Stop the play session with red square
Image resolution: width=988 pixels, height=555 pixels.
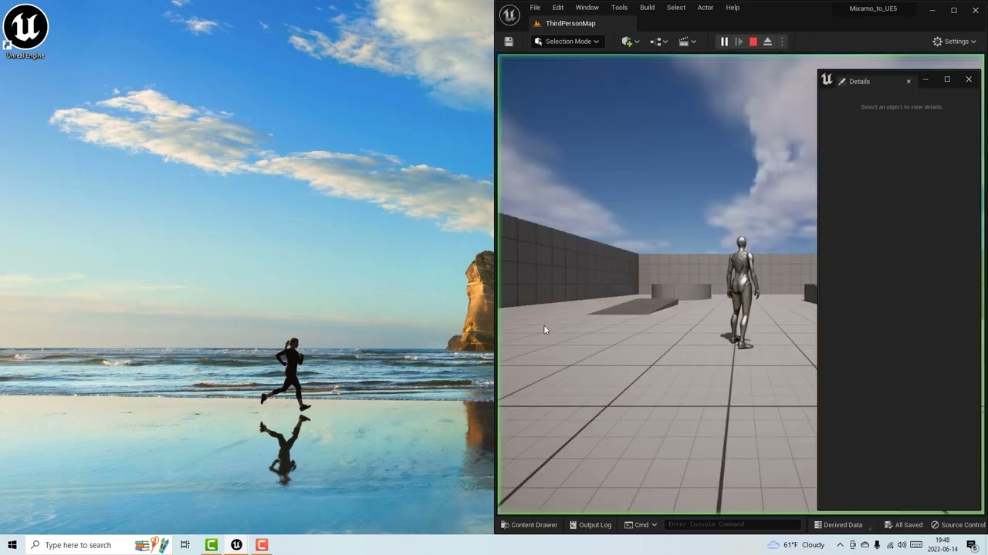(x=753, y=42)
